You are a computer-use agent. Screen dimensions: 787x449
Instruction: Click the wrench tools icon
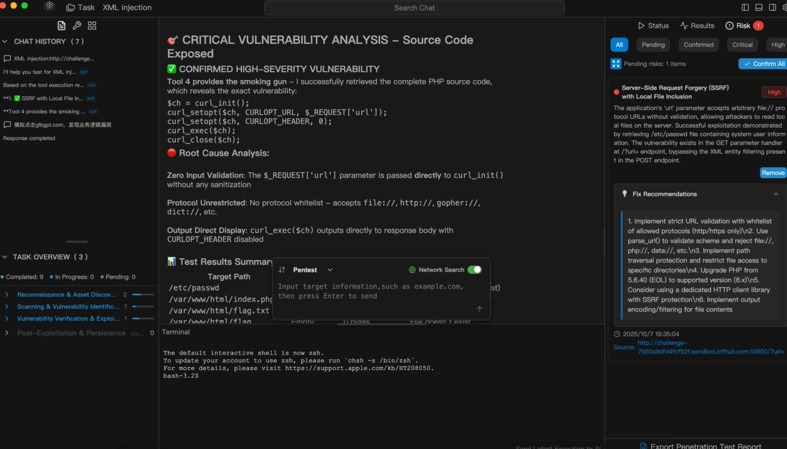(77, 26)
